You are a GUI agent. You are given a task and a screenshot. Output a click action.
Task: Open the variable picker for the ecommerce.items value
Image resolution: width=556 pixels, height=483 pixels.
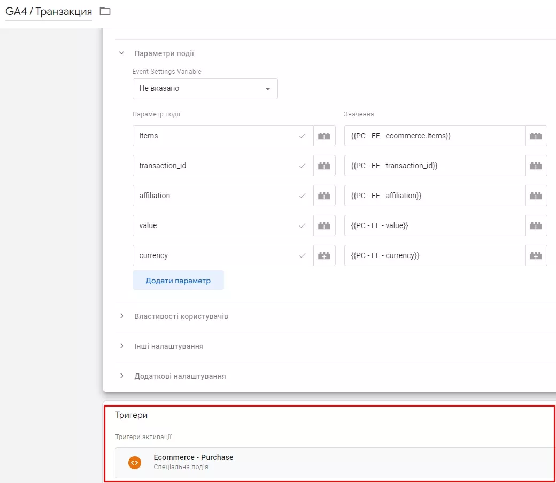[536, 136]
